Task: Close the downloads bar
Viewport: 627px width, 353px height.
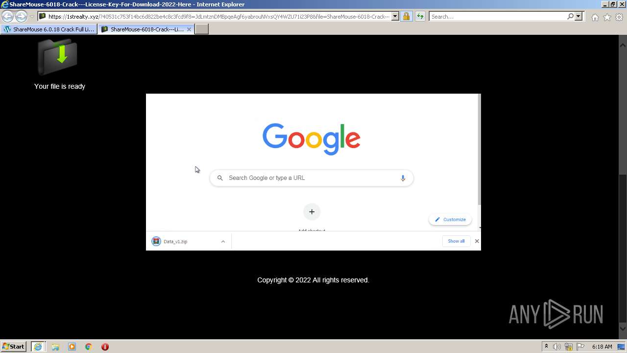Action: (x=477, y=241)
